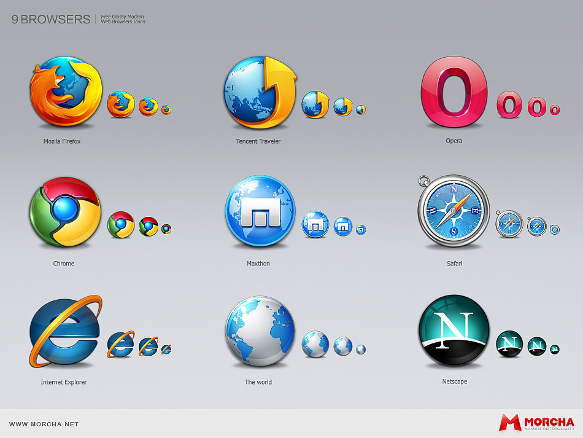The width and height of the screenshot is (583, 438).
Task: Click the Safari compass icon
Action: tap(454, 212)
